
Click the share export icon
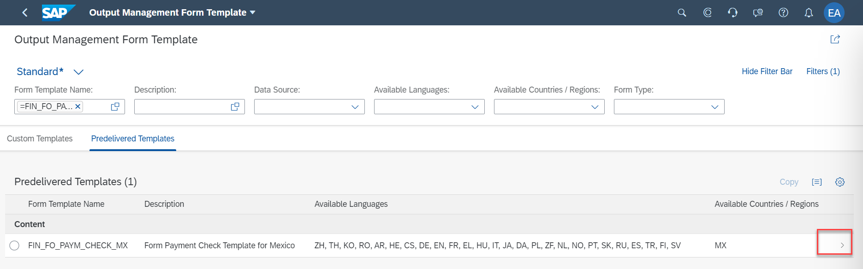(x=835, y=39)
